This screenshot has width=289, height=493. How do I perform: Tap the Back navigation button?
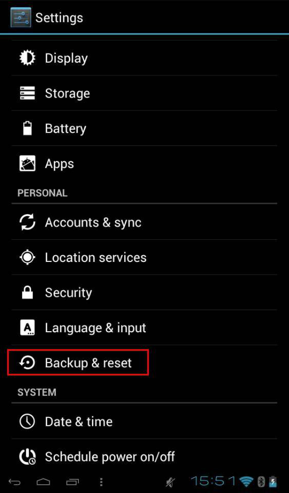14,482
